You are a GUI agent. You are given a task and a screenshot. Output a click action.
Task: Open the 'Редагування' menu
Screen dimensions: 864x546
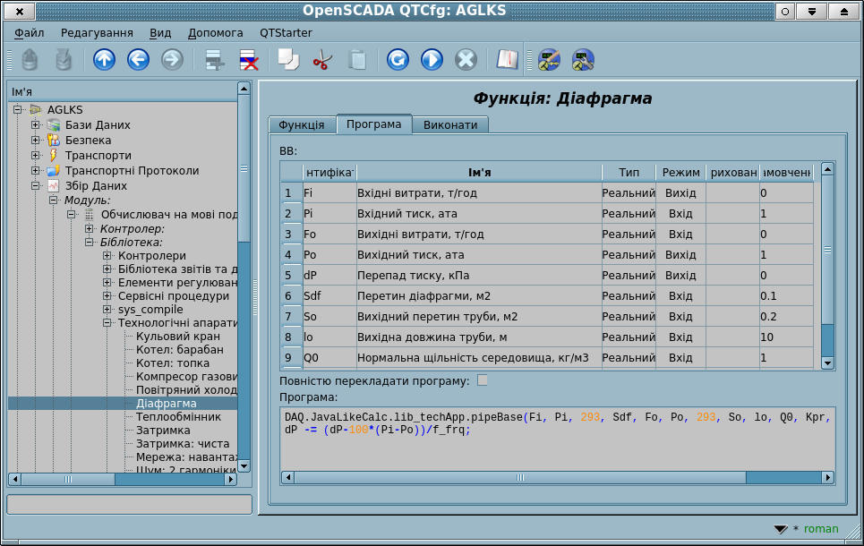pos(97,32)
